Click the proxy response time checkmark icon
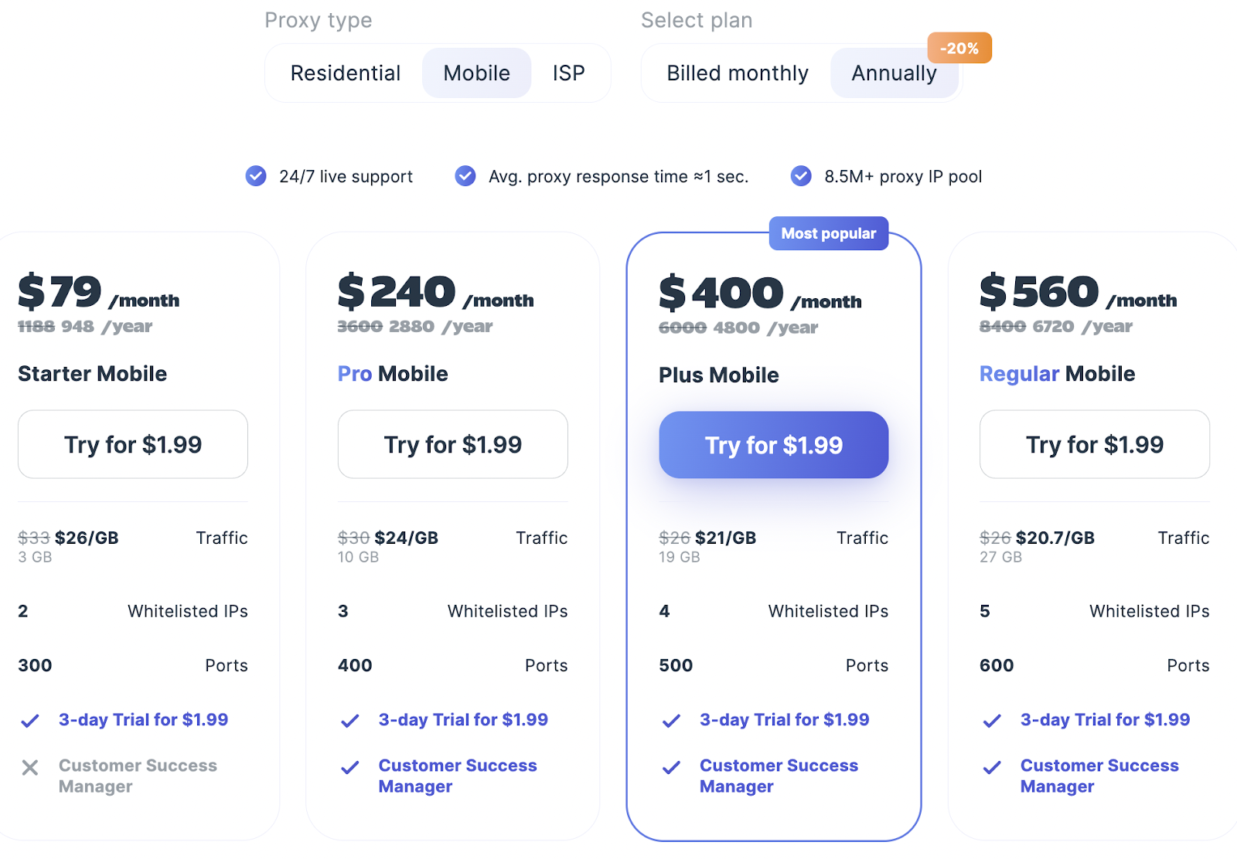Screen dimensions: 1237x859 point(465,176)
